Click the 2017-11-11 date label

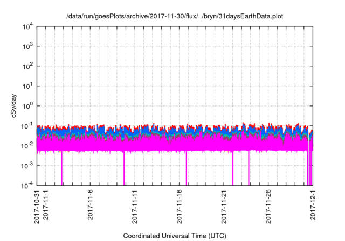[x=135, y=206]
